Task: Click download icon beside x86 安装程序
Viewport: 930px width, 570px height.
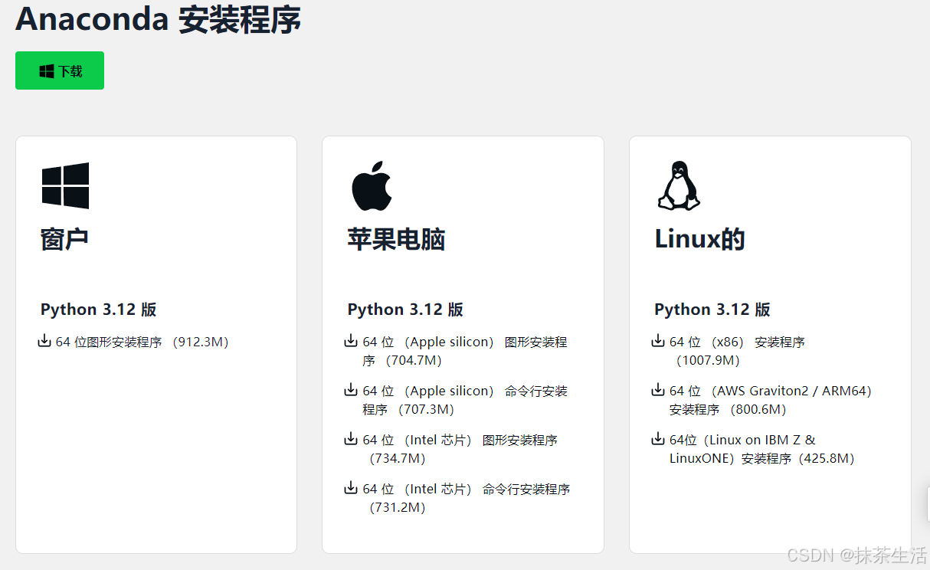Action: 658,341
